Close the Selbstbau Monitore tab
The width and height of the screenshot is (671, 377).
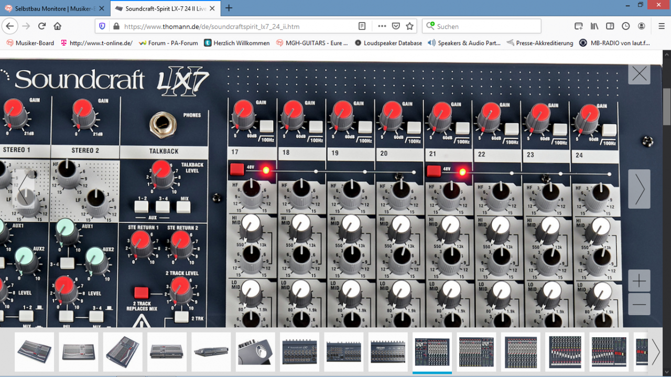click(102, 8)
